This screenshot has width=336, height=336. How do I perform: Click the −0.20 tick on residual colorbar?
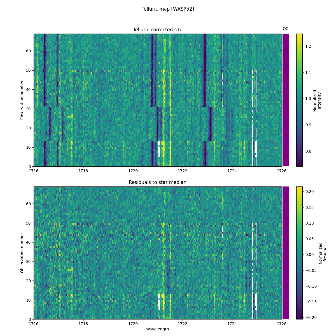tap(311, 318)
